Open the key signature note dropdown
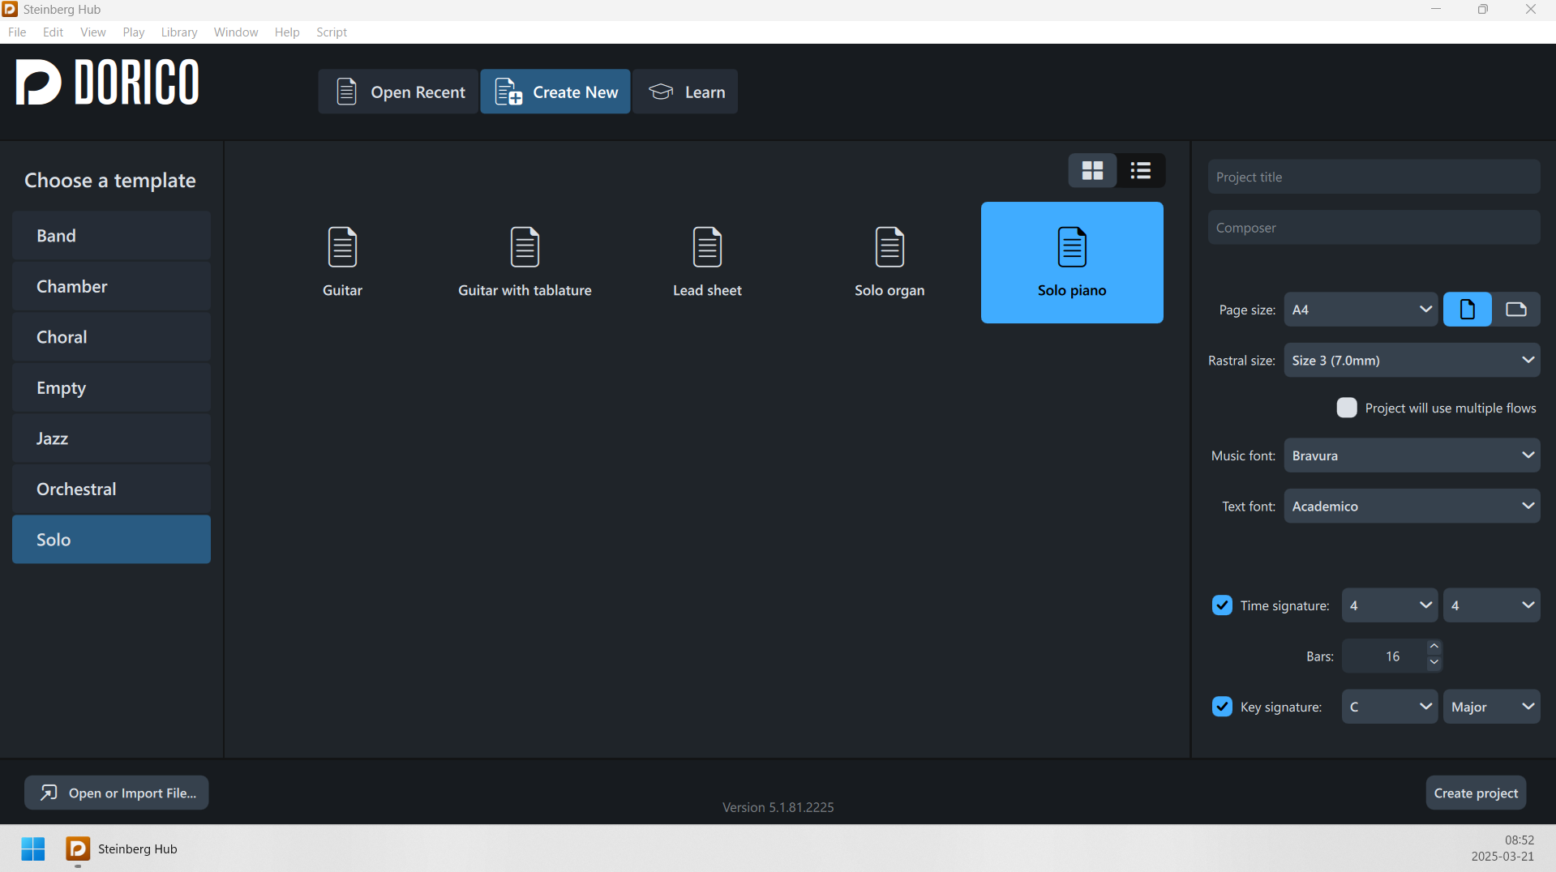 click(1390, 707)
